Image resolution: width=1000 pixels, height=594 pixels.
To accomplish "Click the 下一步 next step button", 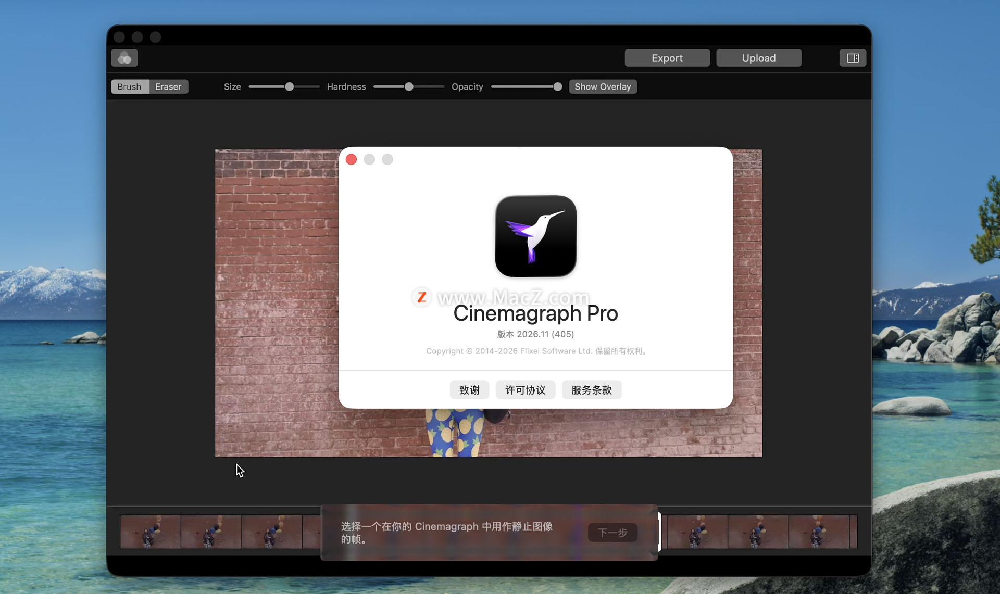I will (612, 533).
